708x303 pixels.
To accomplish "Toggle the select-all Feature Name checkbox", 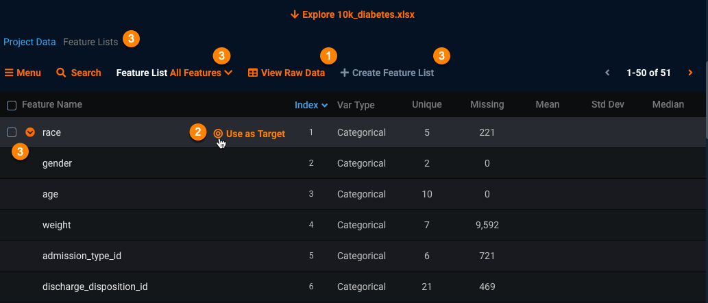I will [x=12, y=105].
